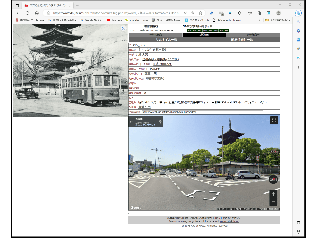
Task: Click the sidebar search magnifier icon
Action: pos(298,22)
